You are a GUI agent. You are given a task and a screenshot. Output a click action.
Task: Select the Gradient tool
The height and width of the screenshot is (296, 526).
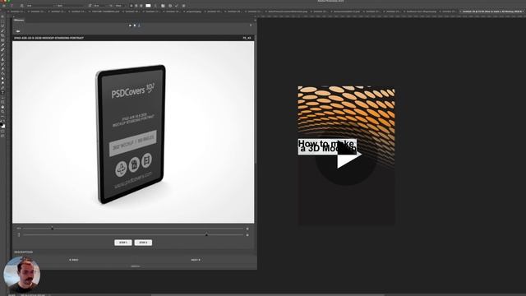[x=2, y=73]
